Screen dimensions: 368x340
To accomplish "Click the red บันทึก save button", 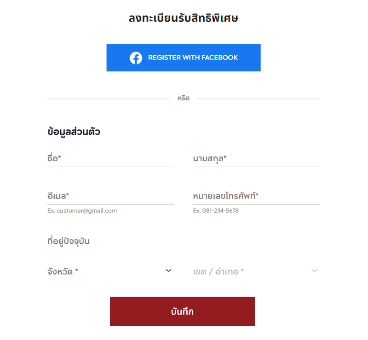I will pyautogui.click(x=182, y=311).
